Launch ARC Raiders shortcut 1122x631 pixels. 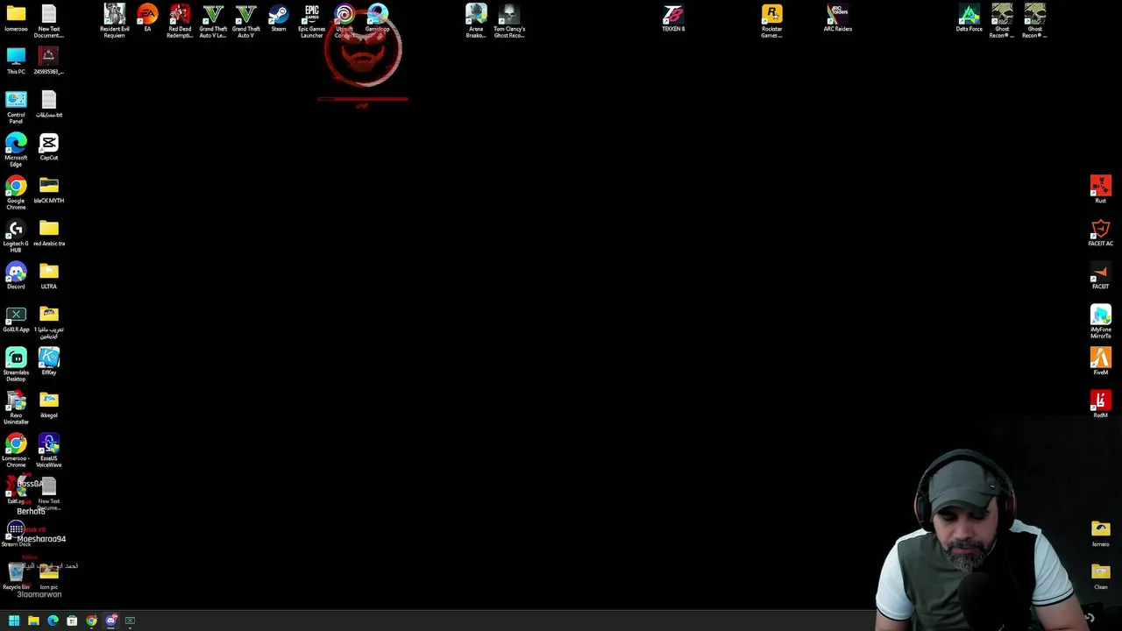pos(838,18)
